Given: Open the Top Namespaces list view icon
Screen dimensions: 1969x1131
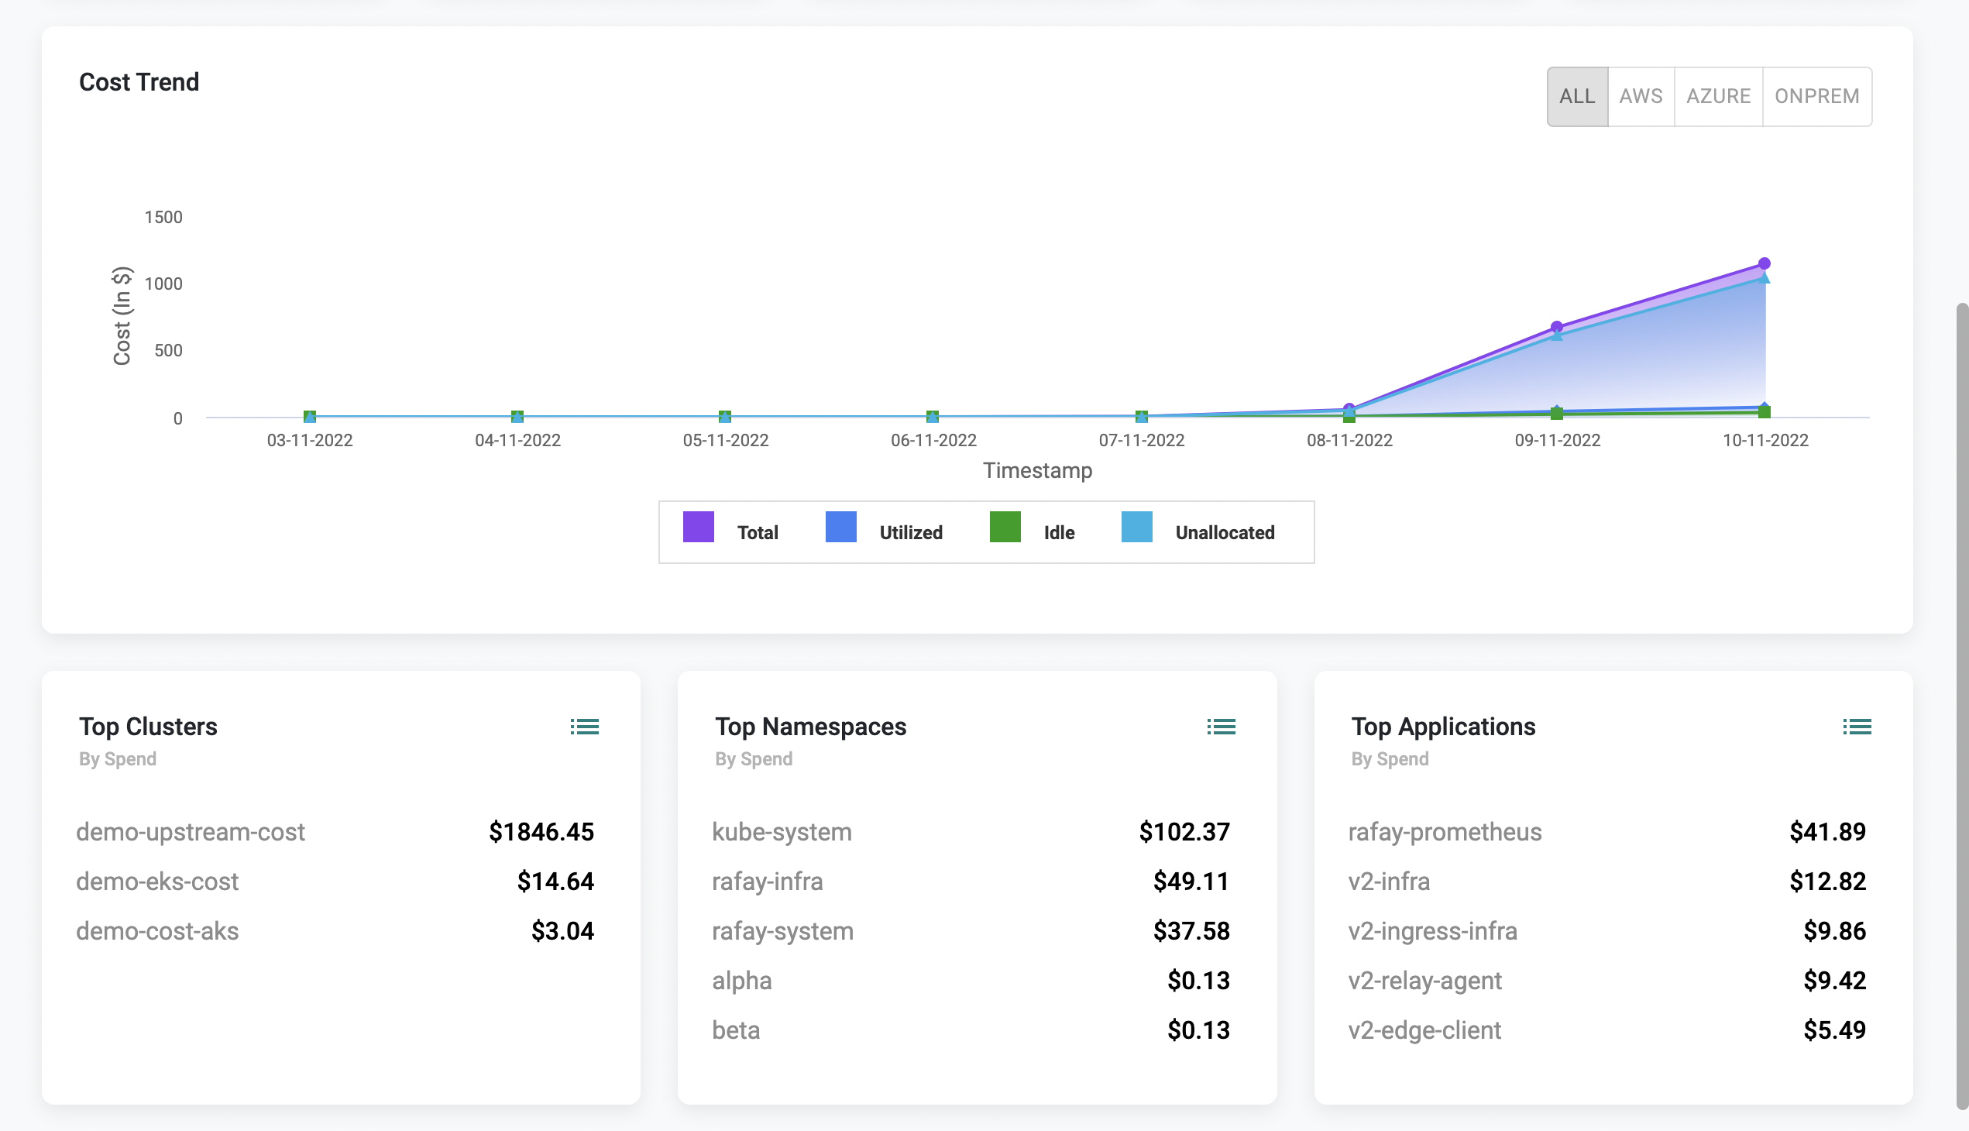Looking at the screenshot, I should pos(1220,727).
